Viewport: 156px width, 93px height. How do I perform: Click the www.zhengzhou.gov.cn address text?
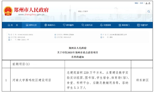coord(31,14)
